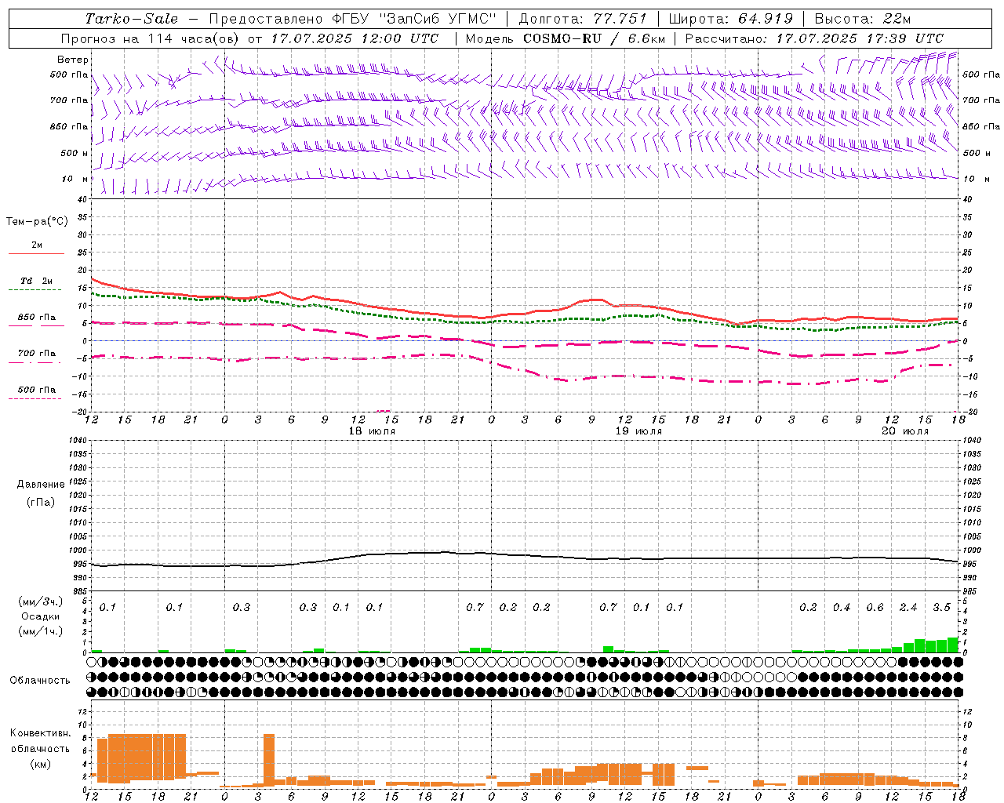Click the "Конвективн." convective cloud label

[x=41, y=733]
